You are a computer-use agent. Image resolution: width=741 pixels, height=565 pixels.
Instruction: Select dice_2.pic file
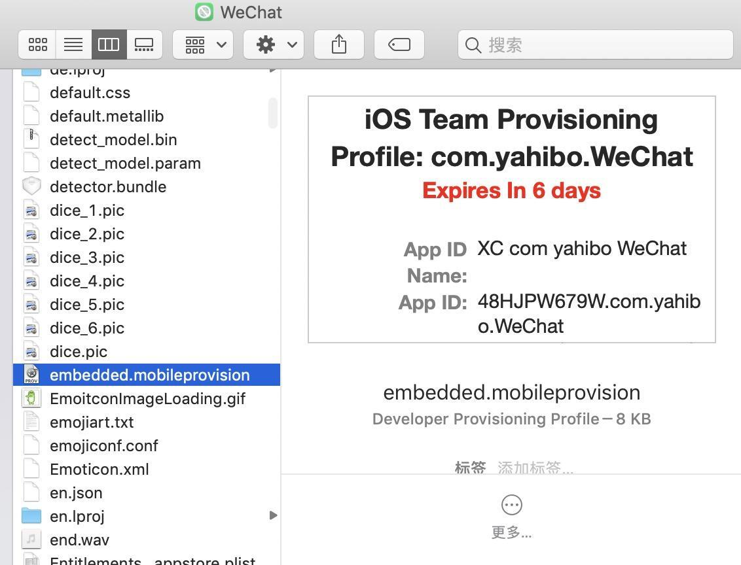click(147, 234)
